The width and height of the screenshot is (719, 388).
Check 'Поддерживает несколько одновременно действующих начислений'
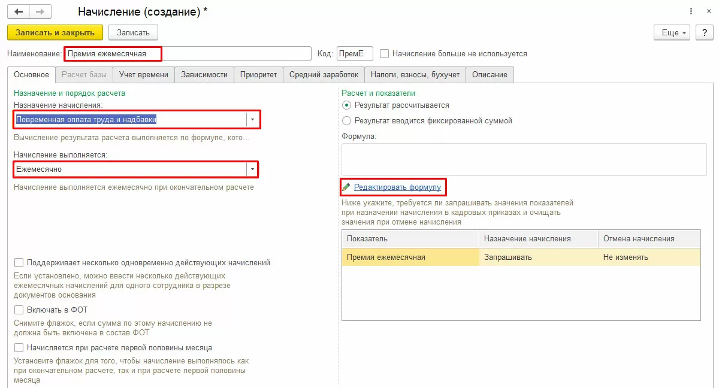(19, 263)
